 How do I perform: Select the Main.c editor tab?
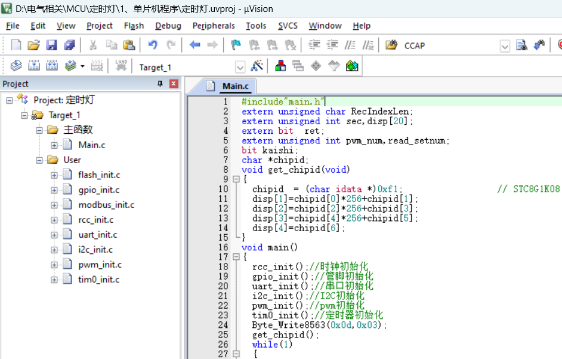click(235, 86)
